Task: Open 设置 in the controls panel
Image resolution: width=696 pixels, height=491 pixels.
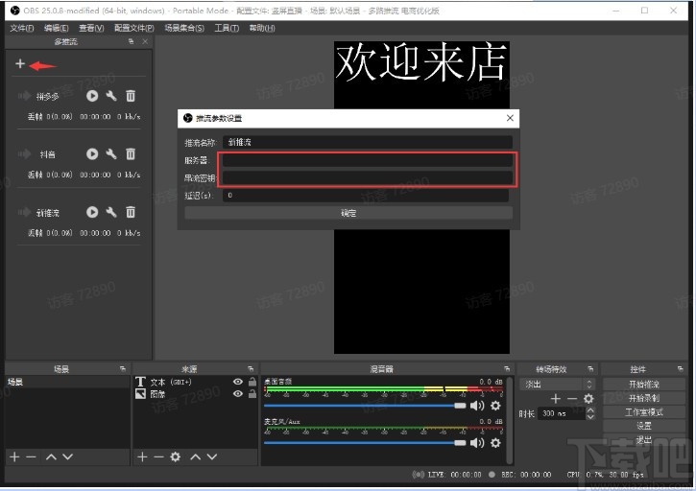Action: (x=644, y=426)
